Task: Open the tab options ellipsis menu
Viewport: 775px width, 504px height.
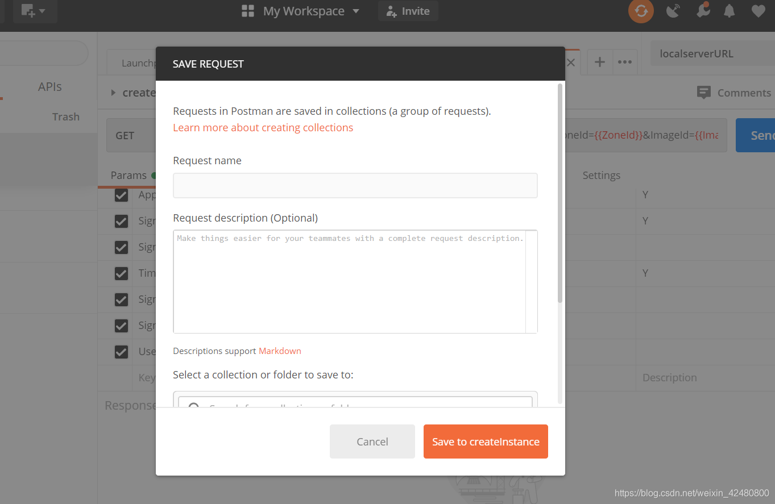Action: (x=625, y=62)
